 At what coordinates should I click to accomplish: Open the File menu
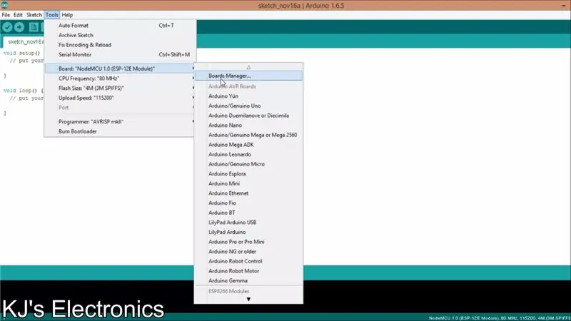coord(6,15)
